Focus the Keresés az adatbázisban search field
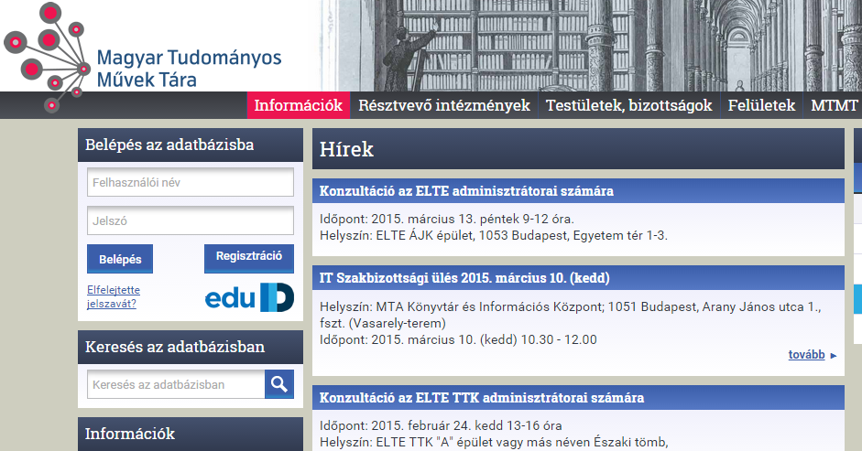The image size is (862, 451). pyautogui.click(x=176, y=384)
